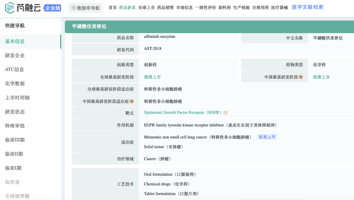Select 药品研发 menu item
The width and height of the screenshot is (354, 200).
point(127,8)
